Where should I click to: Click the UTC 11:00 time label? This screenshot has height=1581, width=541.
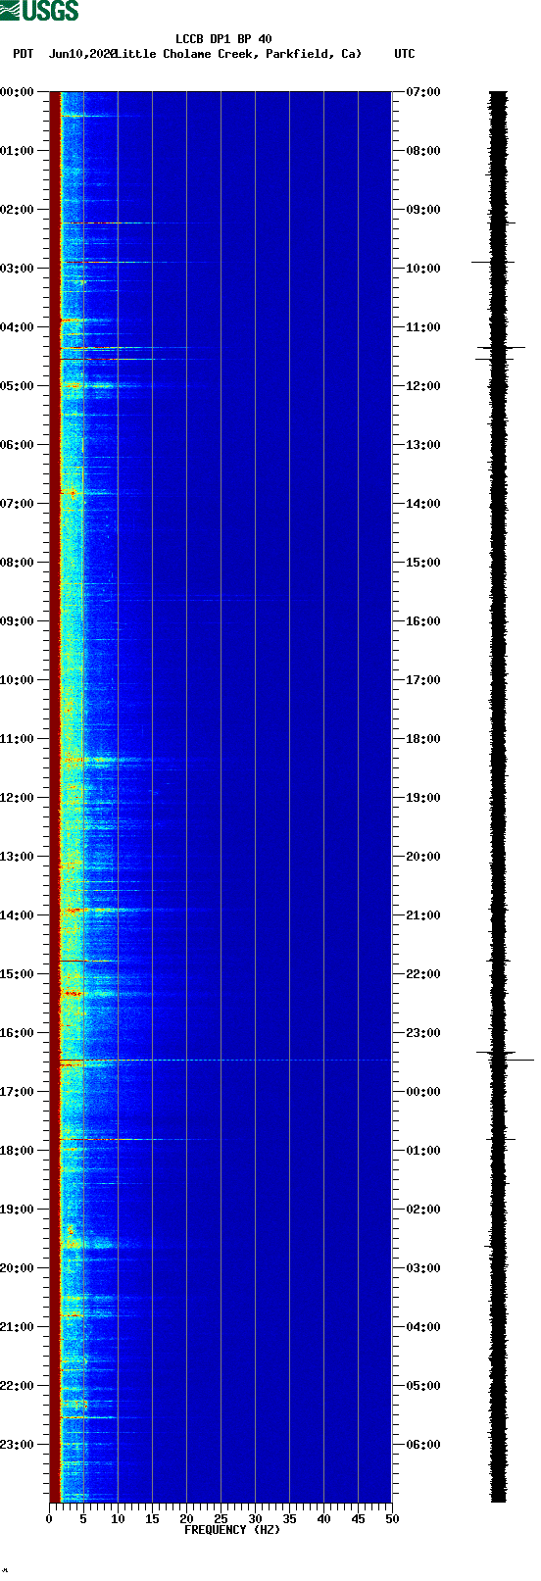tap(423, 327)
